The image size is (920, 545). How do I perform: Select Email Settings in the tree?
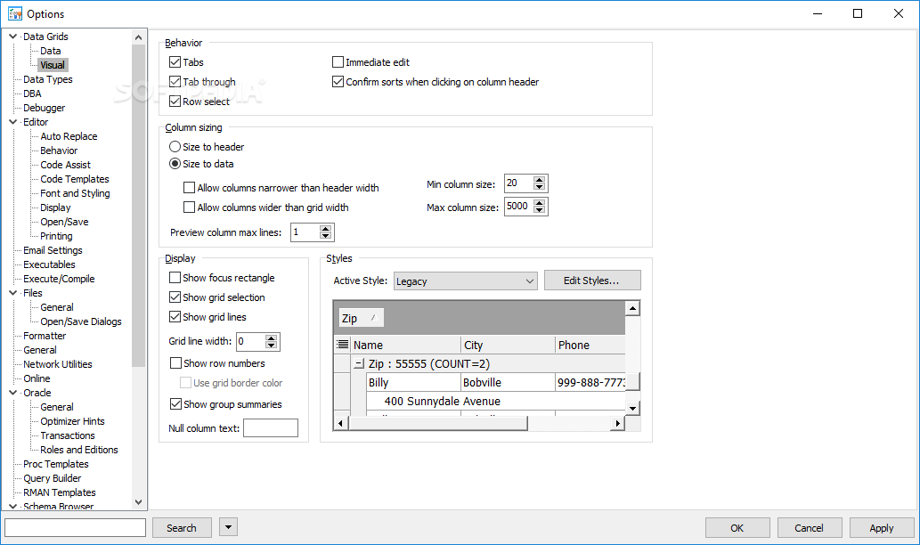[x=53, y=250]
